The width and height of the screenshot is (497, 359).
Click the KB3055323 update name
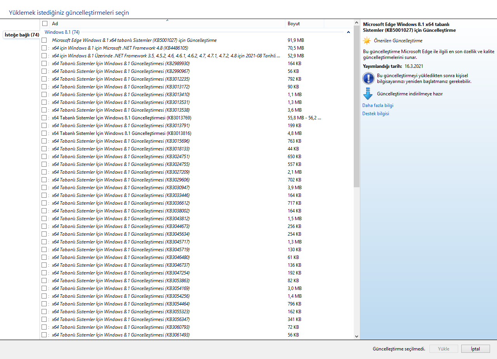click(121, 312)
